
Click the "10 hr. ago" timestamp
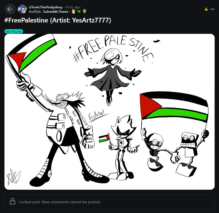coord(73,7)
